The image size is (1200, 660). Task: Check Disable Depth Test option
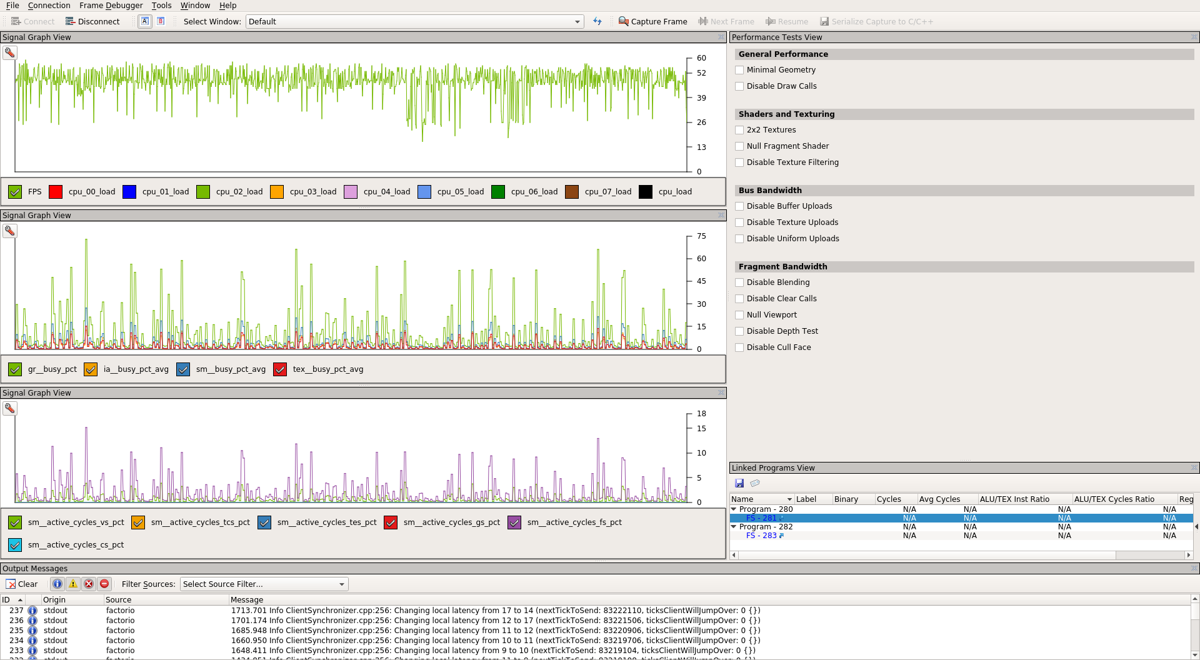point(740,331)
